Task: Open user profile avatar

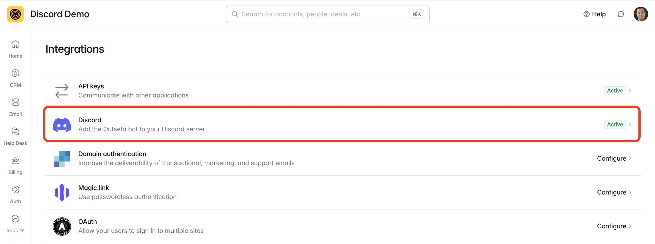Action: point(641,14)
